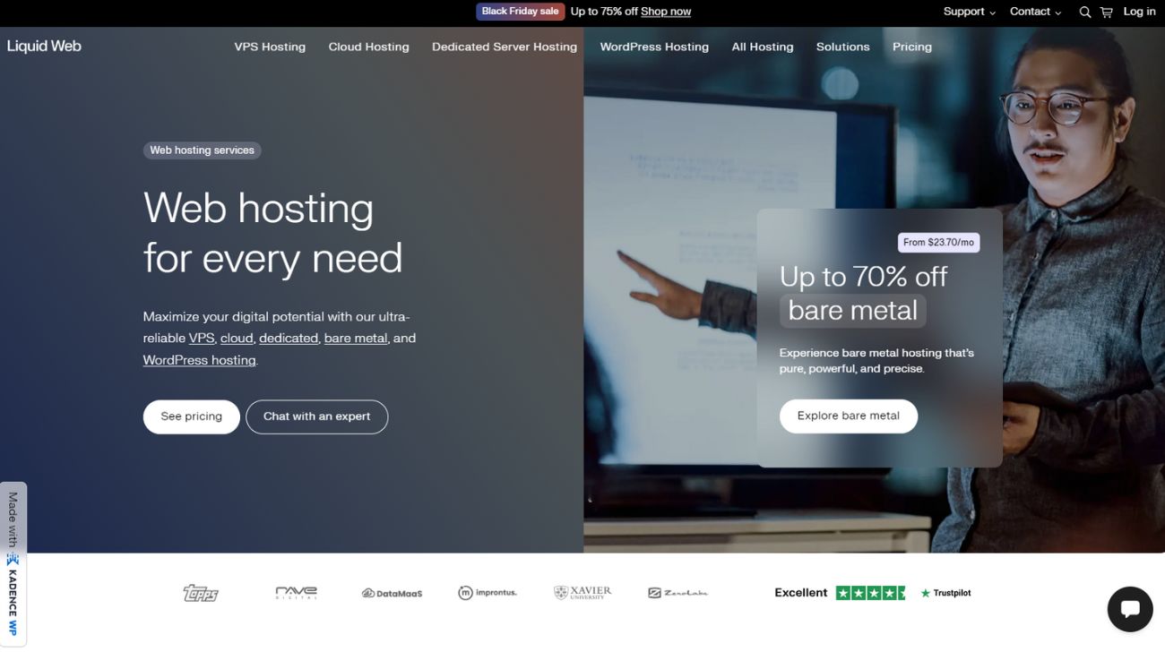
Task: Click the Rave Digital logo
Action: click(x=296, y=593)
